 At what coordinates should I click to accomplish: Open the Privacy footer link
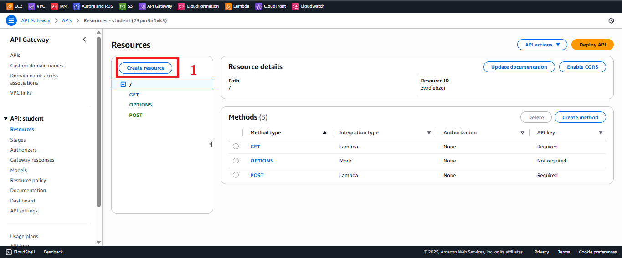[x=541, y=252]
